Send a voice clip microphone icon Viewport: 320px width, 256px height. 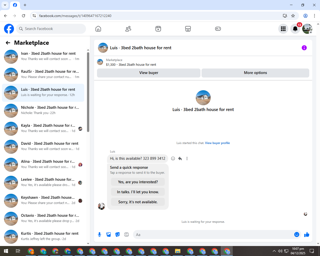click(x=99, y=234)
